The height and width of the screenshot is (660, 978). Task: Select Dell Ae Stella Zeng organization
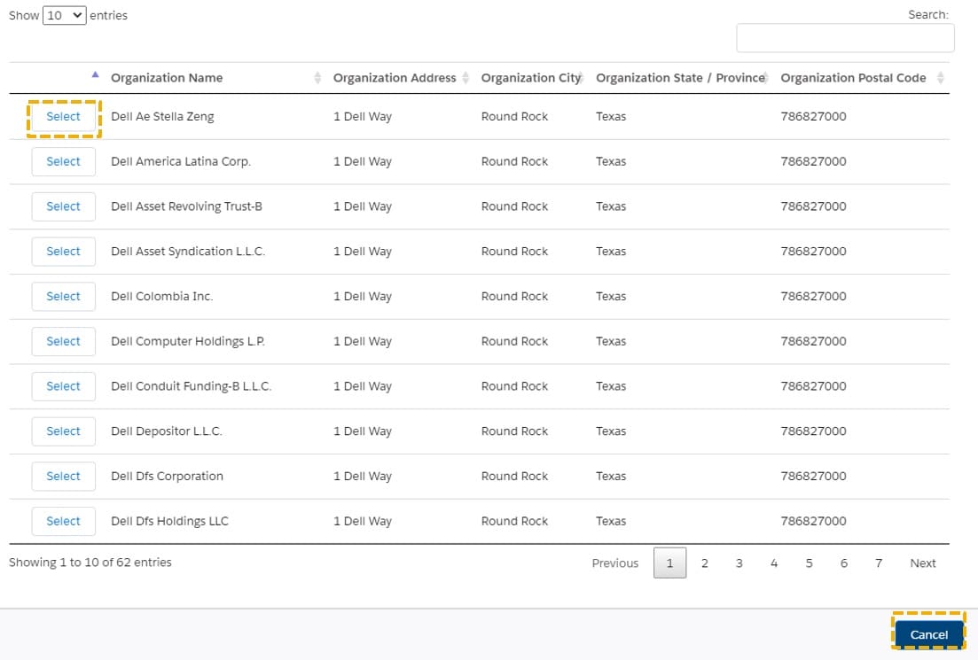coord(64,117)
